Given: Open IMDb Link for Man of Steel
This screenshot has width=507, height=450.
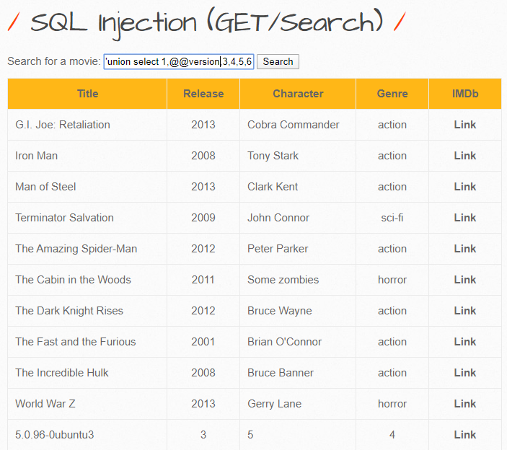Looking at the screenshot, I should pos(464,187).
